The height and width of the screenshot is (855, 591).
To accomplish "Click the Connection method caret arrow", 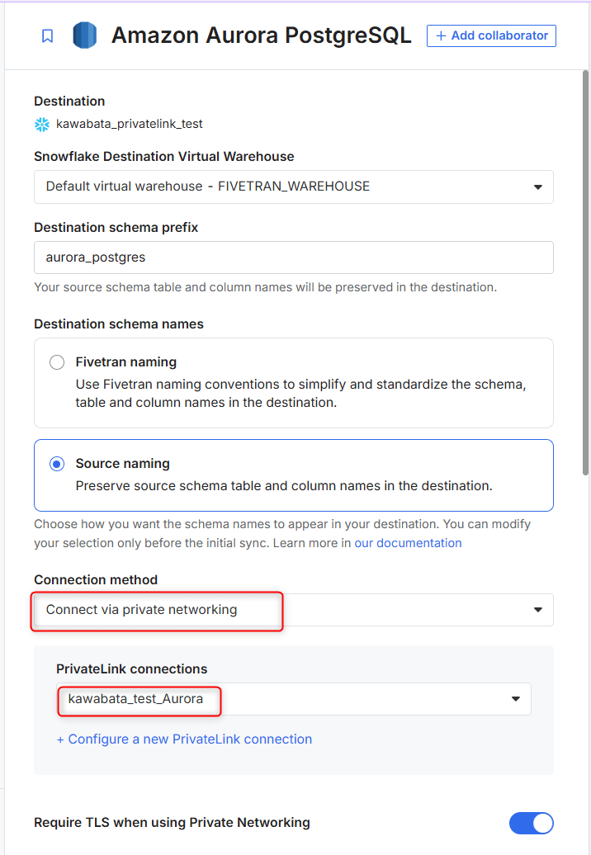I will click(x=538, y=610).
